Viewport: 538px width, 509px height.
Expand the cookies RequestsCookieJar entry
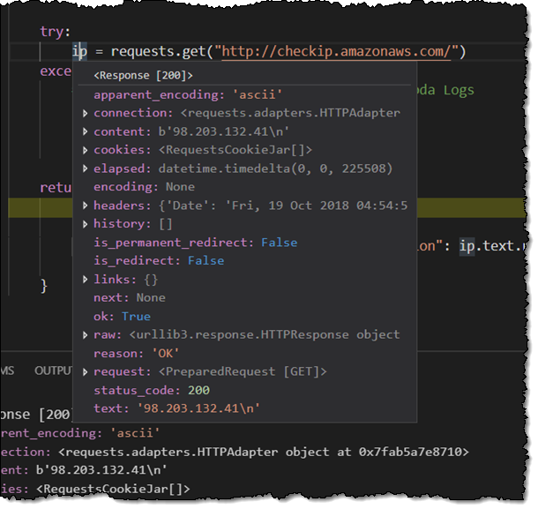pos(85,150)
